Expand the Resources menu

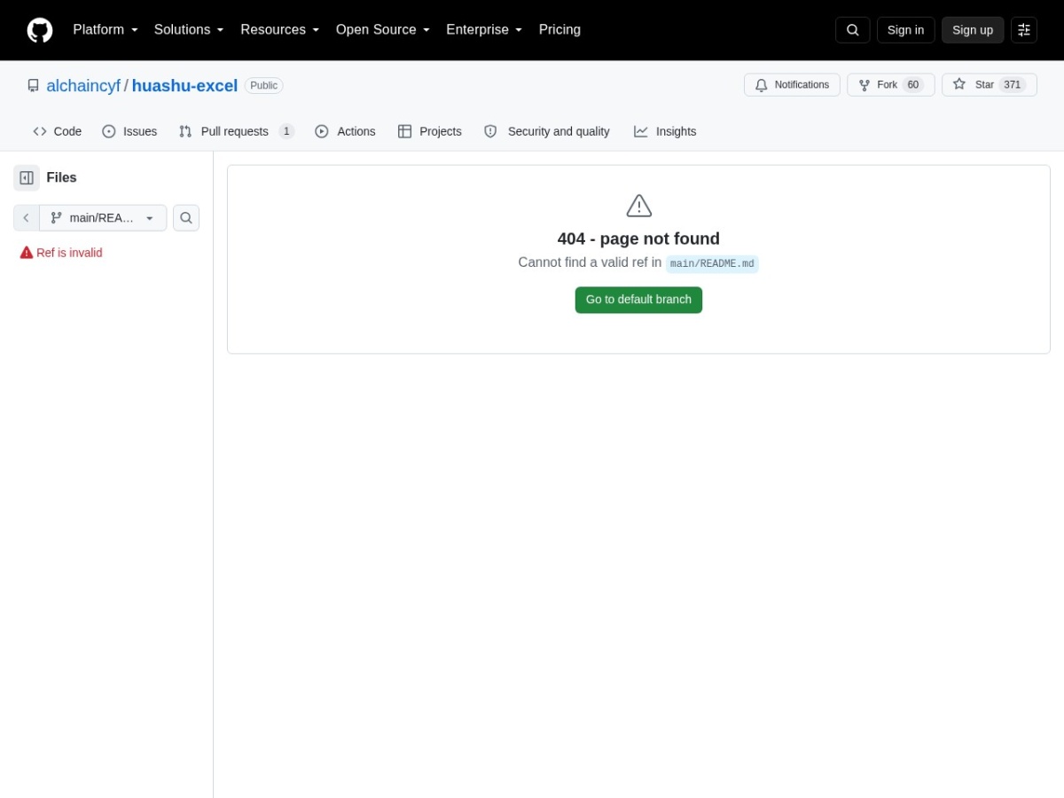280,30
